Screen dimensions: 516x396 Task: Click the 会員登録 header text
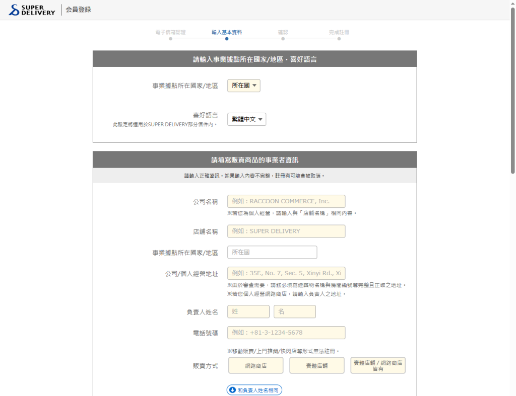point(78,10)
